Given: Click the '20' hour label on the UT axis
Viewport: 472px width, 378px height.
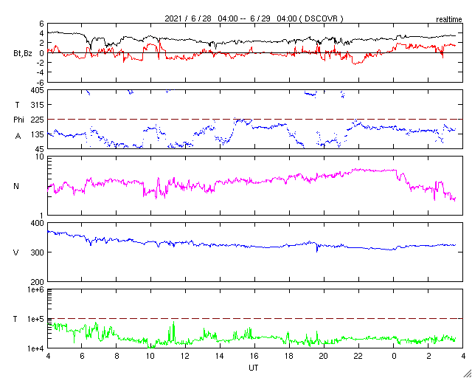Looking at the screenshot, I should [324, 357].
